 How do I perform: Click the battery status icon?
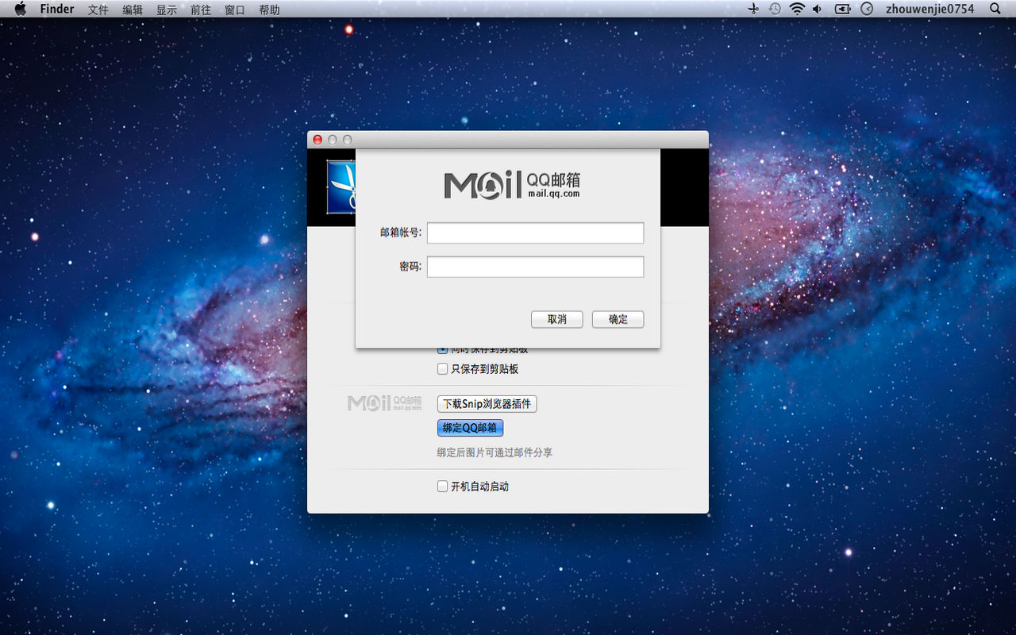(842, 9)
